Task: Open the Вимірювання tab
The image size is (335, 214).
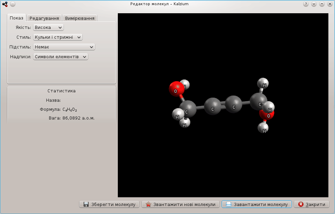Action: (80, 18)
